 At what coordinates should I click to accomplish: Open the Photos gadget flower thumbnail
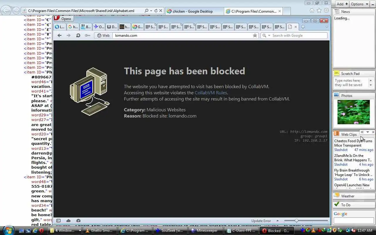[353, 112]
